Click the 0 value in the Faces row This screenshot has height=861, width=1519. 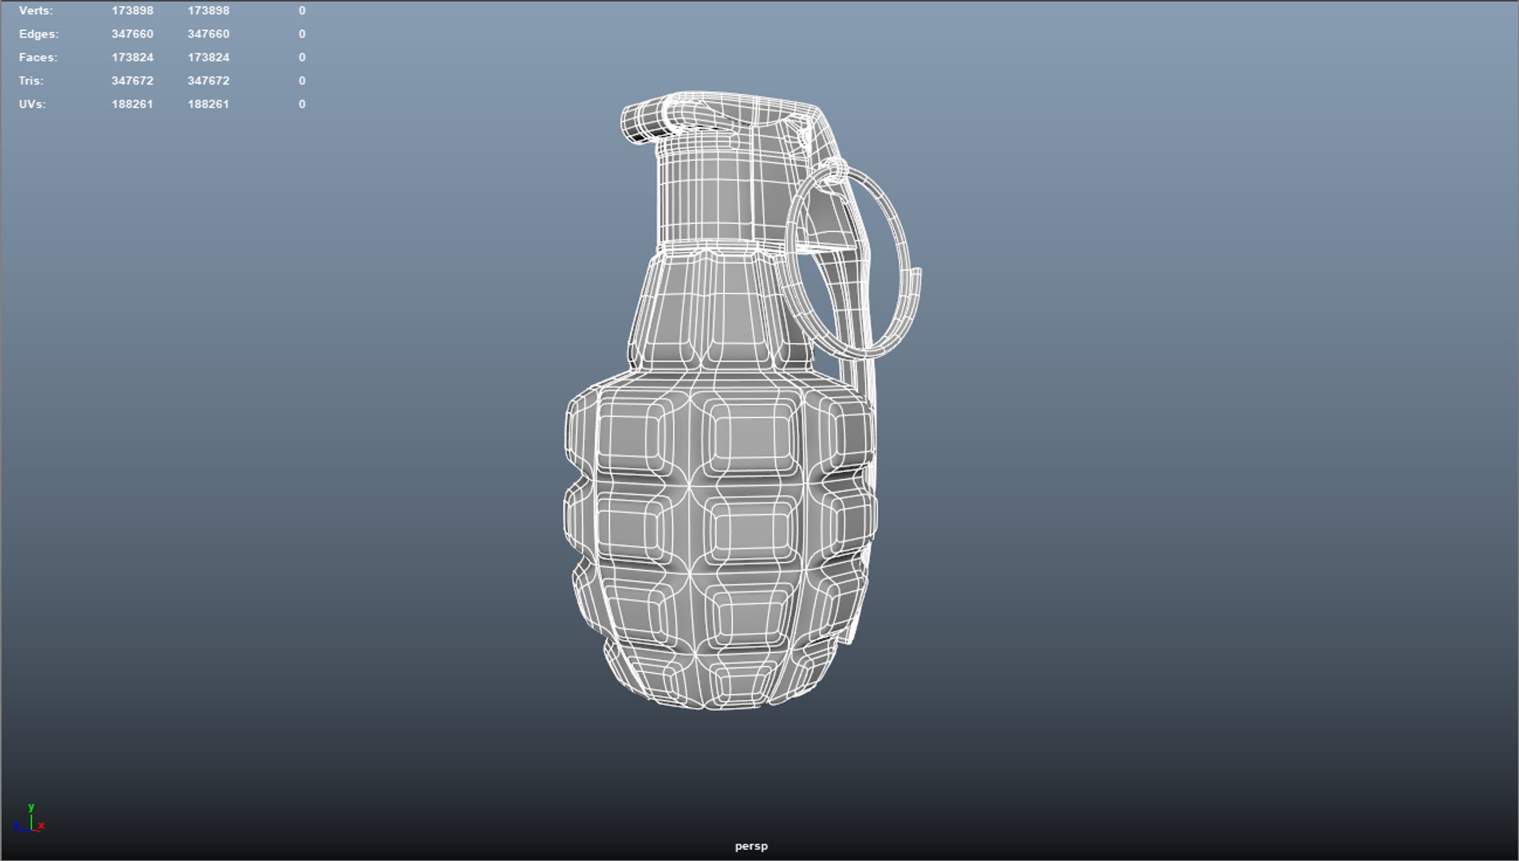click(302, 57)
